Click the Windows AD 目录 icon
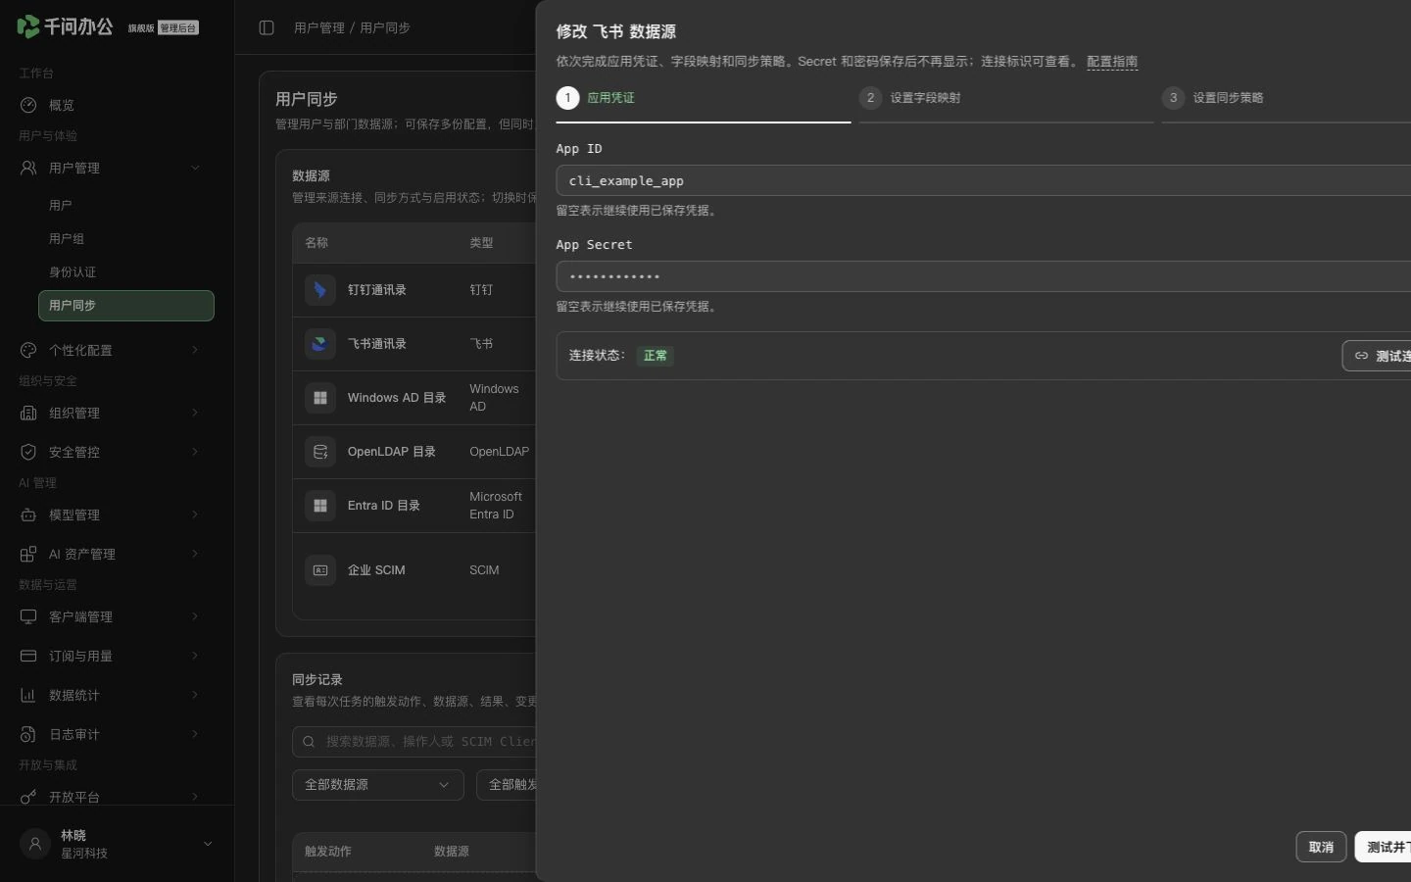Screen dimensions: 1411x882 (x=320, y=398)
